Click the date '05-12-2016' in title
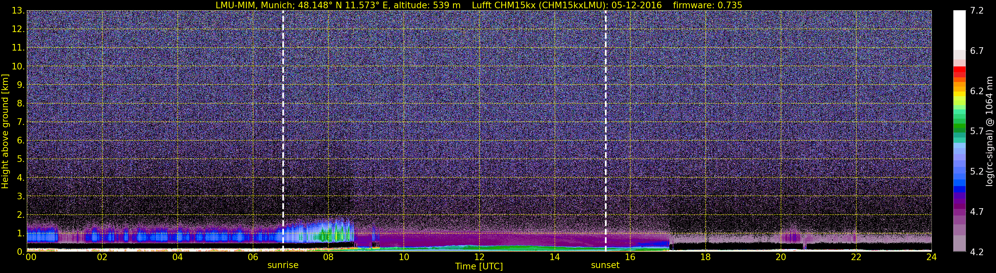The height and width of the screenshot is (273, 996). click(636, 5)
